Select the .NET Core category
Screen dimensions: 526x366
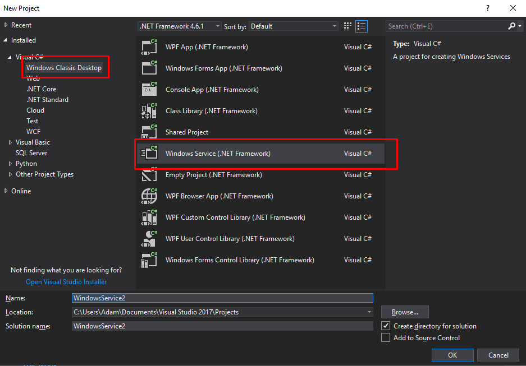[x=42, y=89]
